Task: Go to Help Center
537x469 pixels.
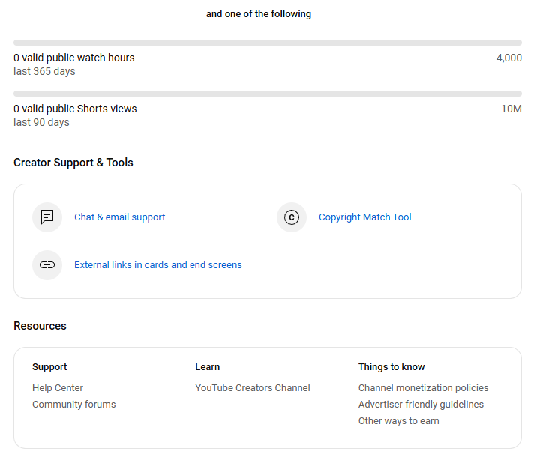Action: coord(58,388)
